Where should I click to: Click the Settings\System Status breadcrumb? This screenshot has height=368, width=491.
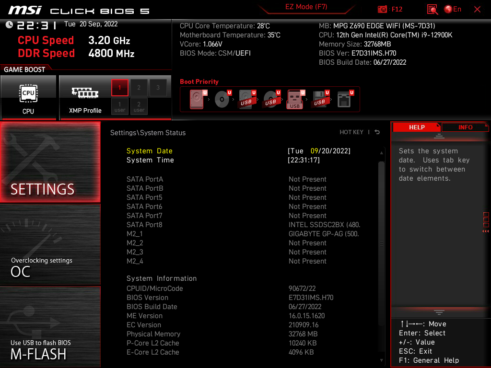click(x=148, y=133)
